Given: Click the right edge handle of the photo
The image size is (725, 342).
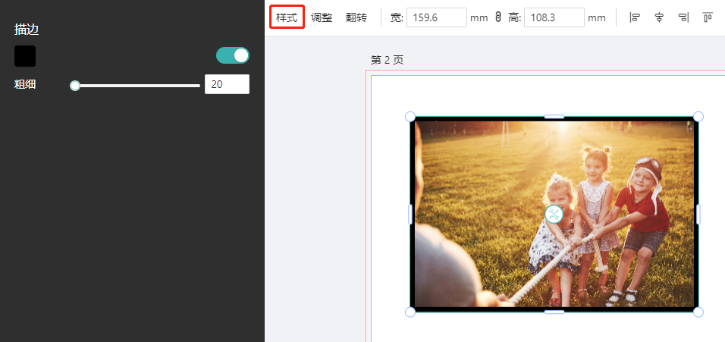Looking at the screenshot, I should [698, 215].
